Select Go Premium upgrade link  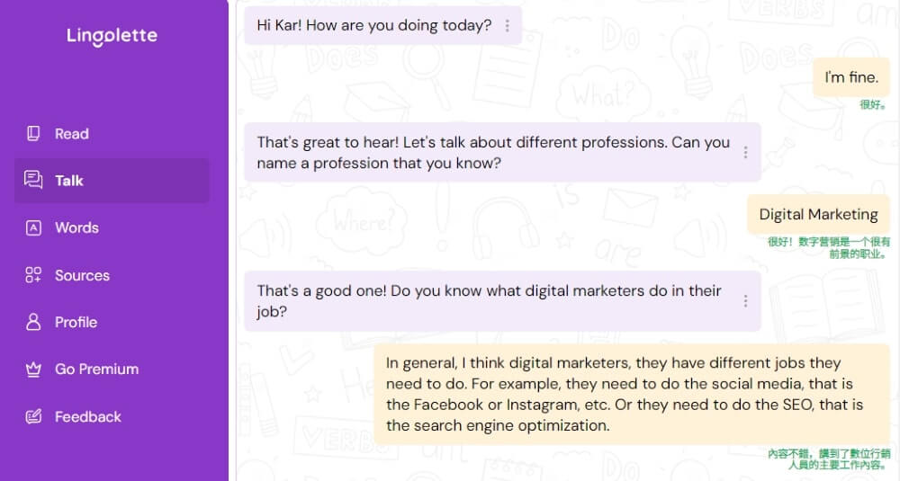96,370
